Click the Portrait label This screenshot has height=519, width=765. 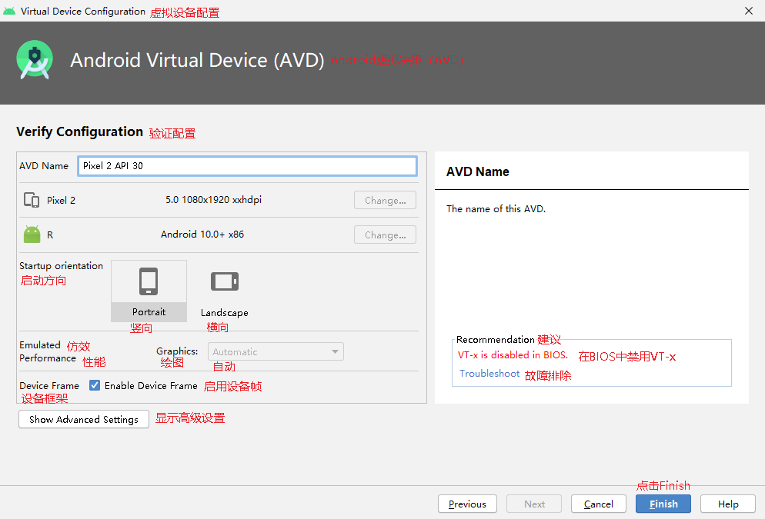tap(149, 312)
